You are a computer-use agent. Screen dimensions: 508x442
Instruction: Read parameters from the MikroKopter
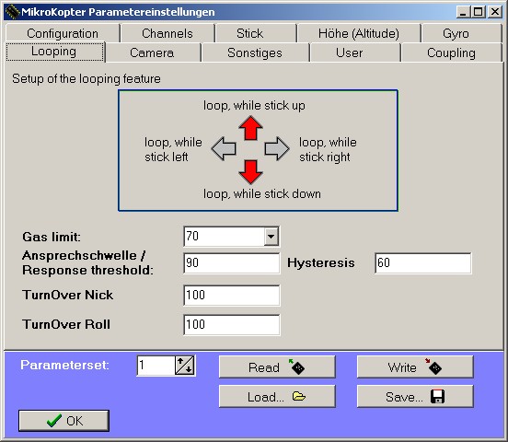pos(277,367)
